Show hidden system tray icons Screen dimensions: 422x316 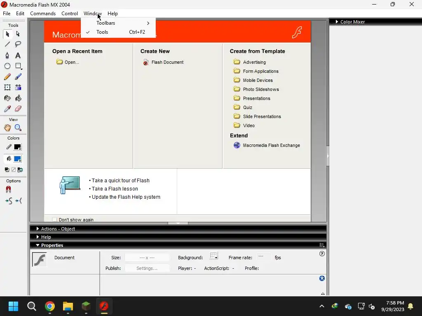[x=321, y=306]
